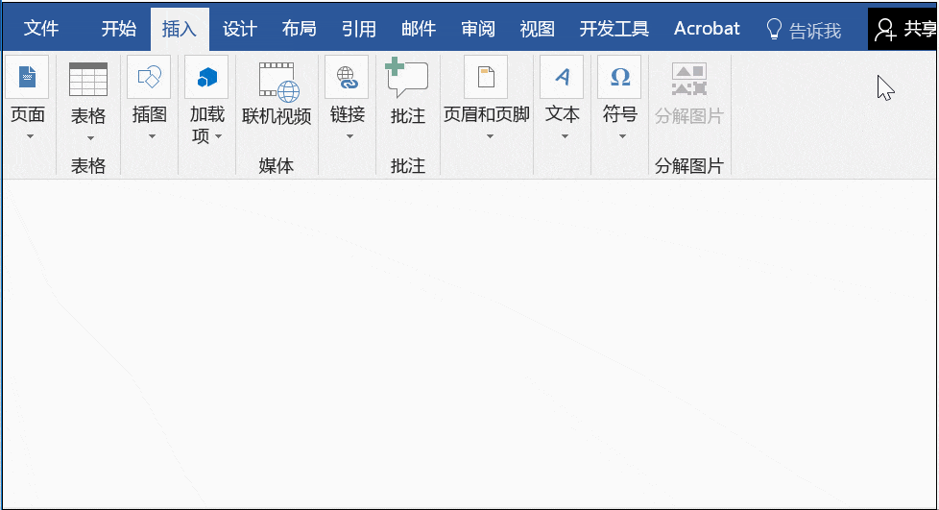
Task: Switch to the 开始 tab
Action: click(118, 29)
